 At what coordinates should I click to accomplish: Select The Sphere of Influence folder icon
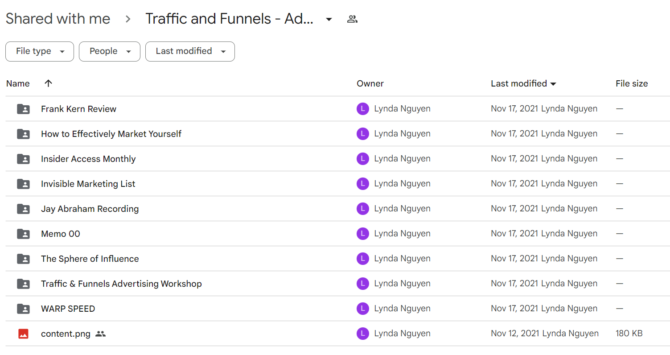(23, 259)
